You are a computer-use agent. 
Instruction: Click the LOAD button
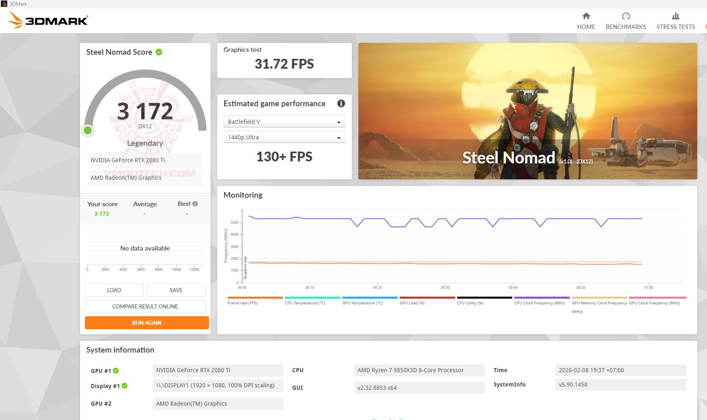[x=114, y=290]
